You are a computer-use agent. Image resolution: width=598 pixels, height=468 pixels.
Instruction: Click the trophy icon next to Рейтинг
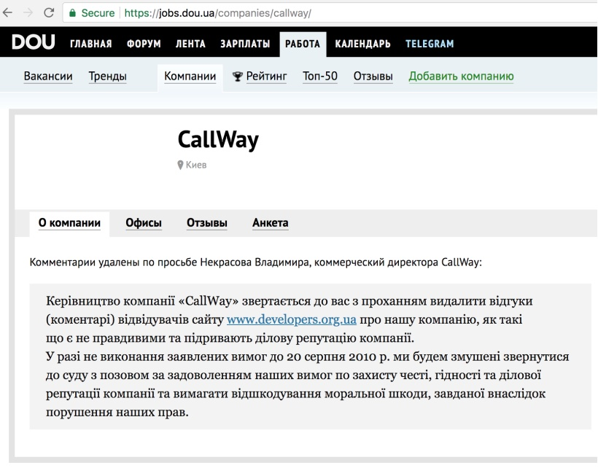(x=237, y=77)
